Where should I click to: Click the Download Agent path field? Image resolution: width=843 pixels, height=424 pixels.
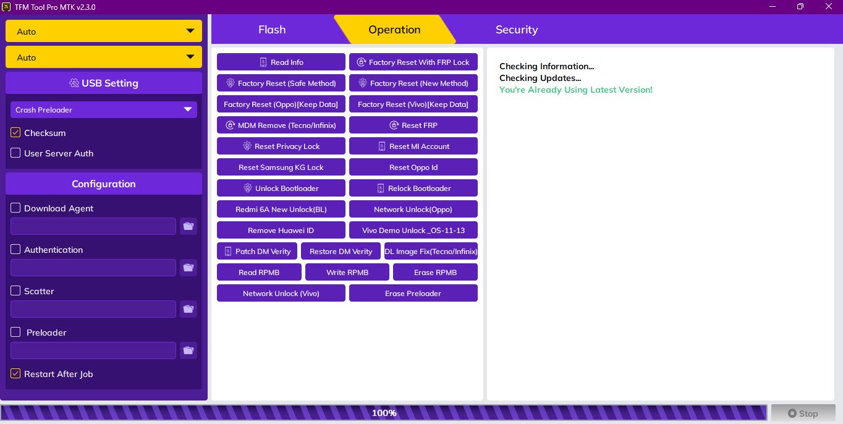point(93,226)
